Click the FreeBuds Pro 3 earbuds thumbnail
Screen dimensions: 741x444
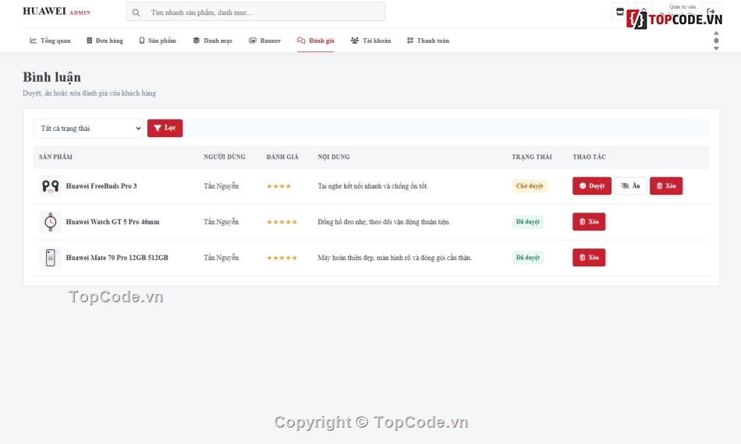(50, 186)
